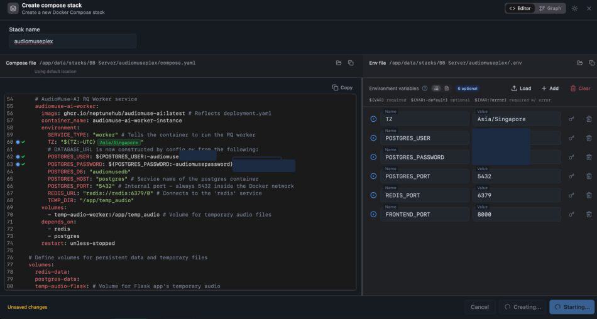Close the Create compose stack dialog
The image size is (597, 319).
point(589,8)
